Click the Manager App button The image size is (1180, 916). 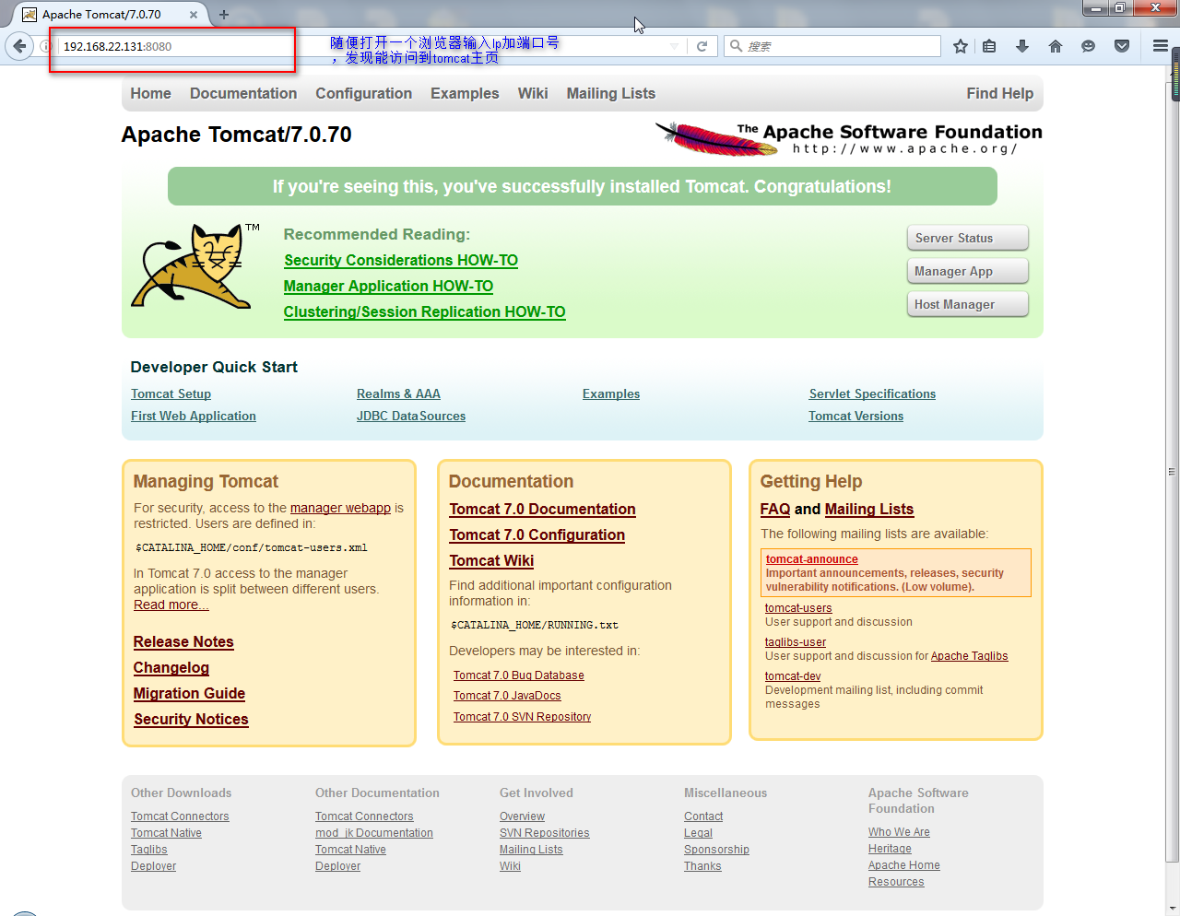[967, 271]
